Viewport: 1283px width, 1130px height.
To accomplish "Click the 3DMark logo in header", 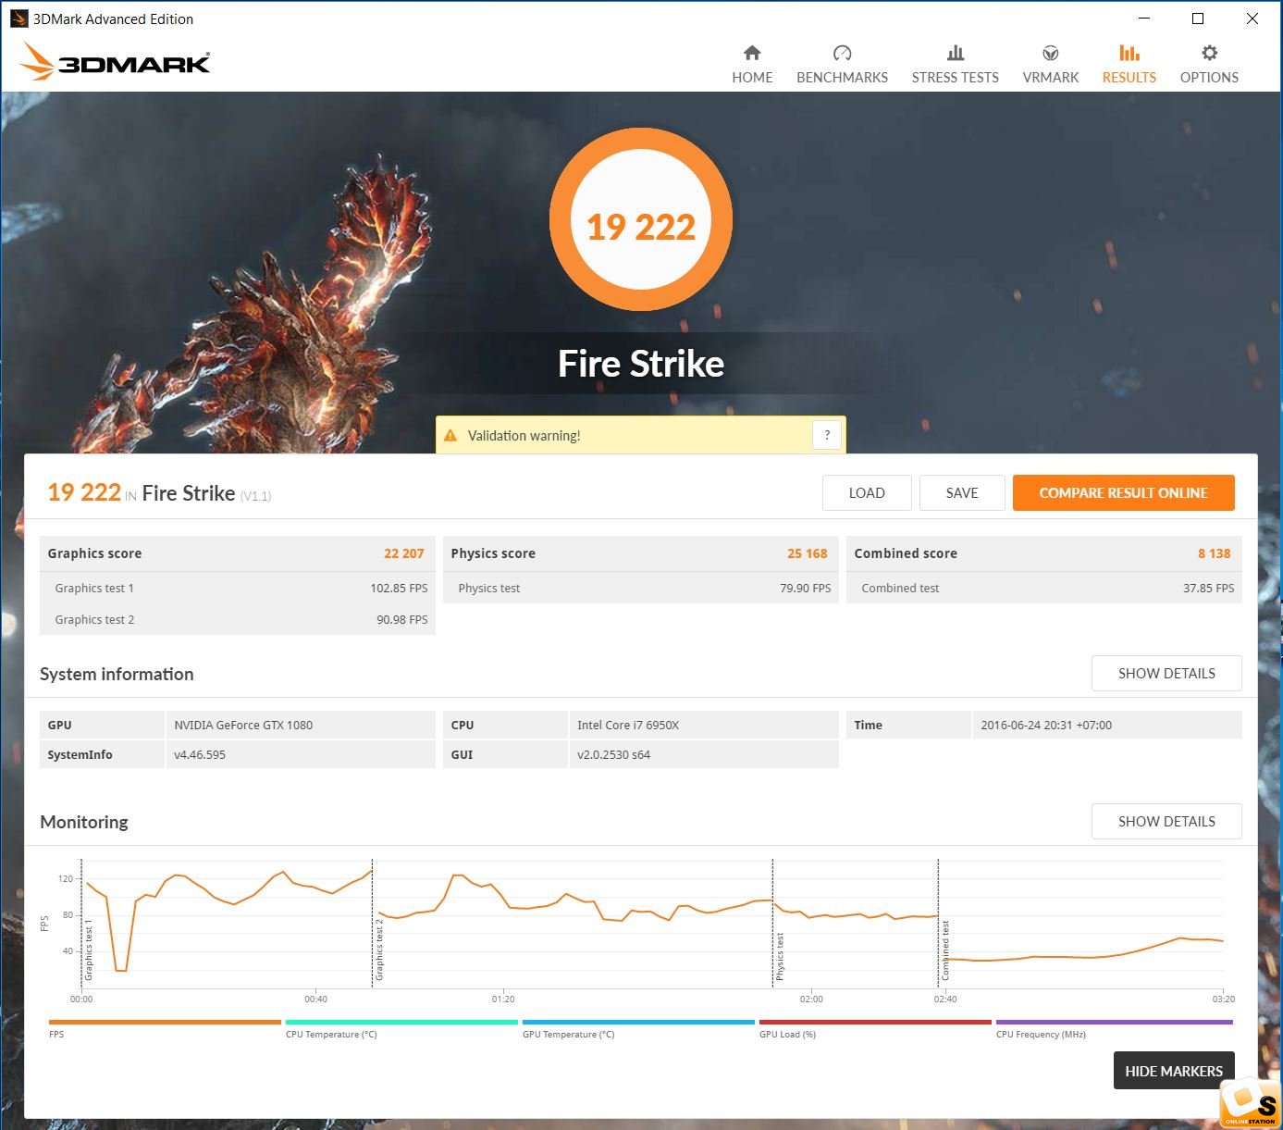I will [x=115, y=61].
